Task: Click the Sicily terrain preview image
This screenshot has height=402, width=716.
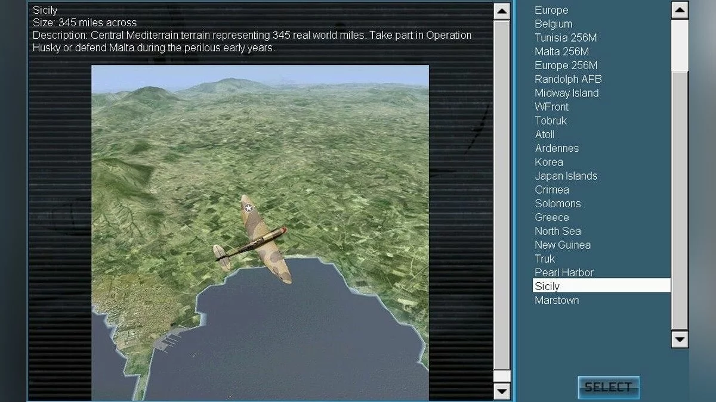Action: tap(260, 232)
